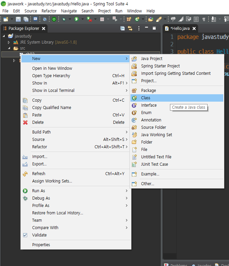229x266 pixels.
Task: Open the Help menu
Action: (x=151, y=11)
